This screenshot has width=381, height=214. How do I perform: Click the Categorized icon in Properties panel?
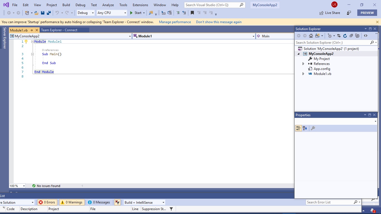pos(298,128)
